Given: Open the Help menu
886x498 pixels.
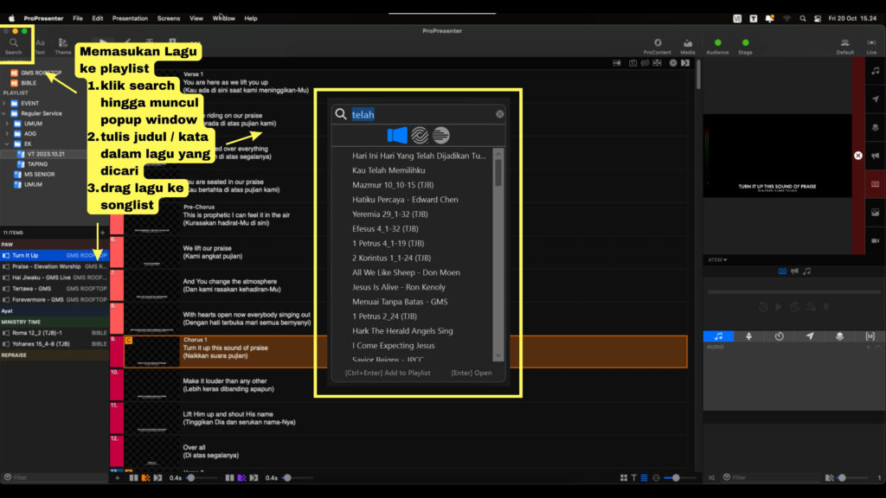Looking at the screenshot, I should tap(251, 19).
